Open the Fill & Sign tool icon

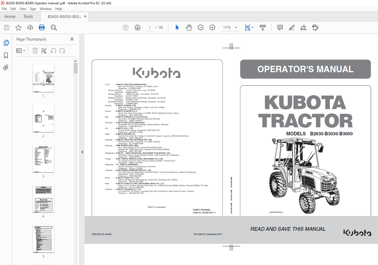(x=303, y=28)
